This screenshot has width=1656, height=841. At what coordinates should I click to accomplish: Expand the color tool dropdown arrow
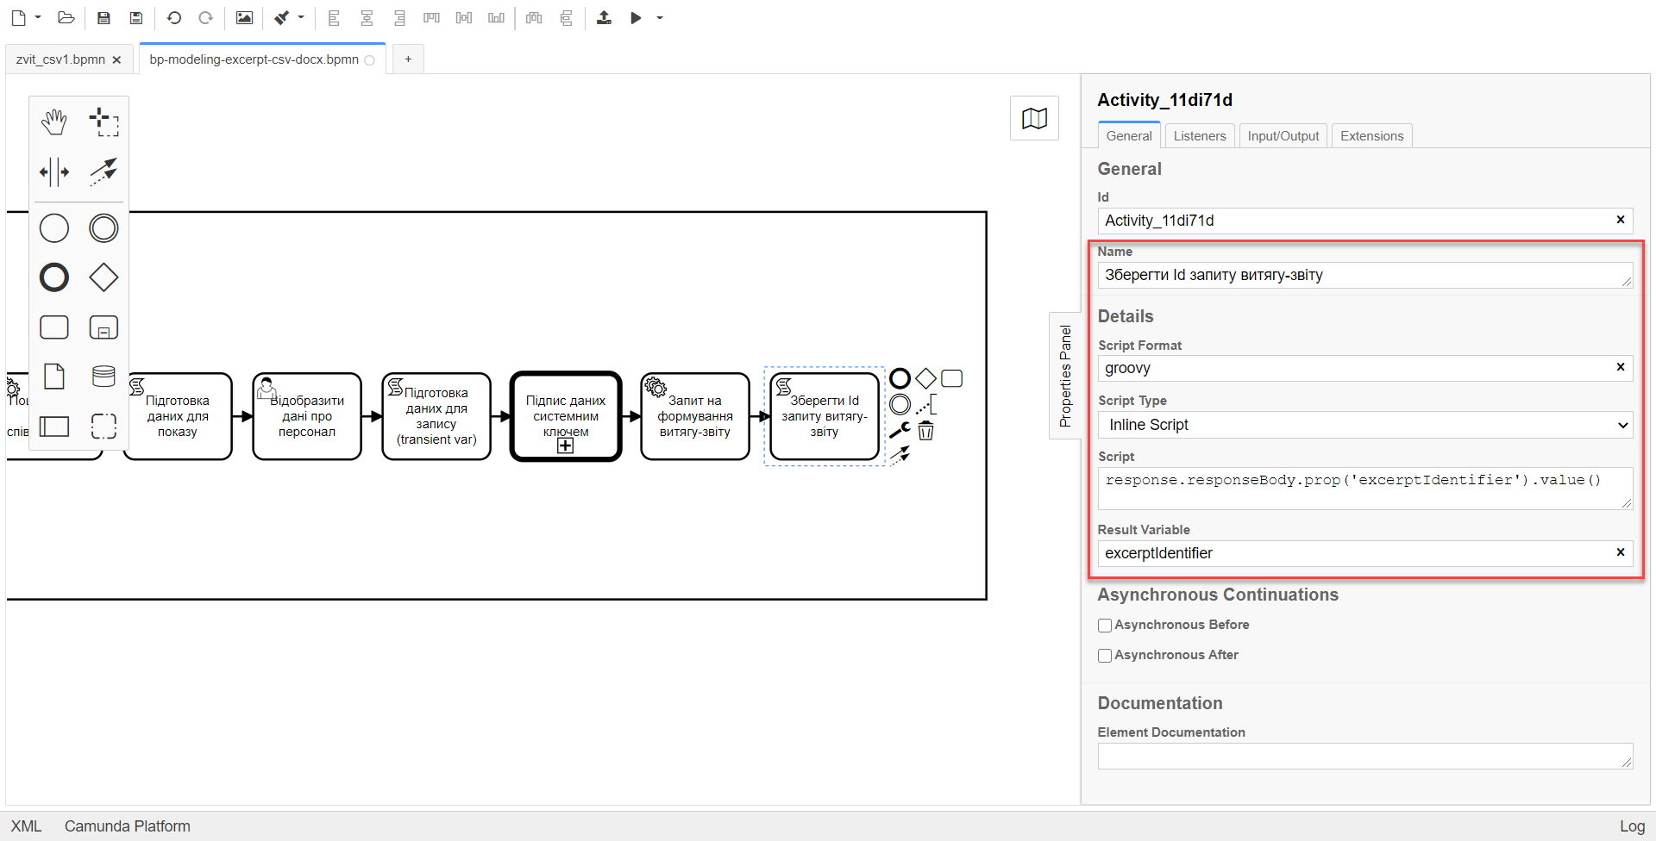tap(301, 17)
